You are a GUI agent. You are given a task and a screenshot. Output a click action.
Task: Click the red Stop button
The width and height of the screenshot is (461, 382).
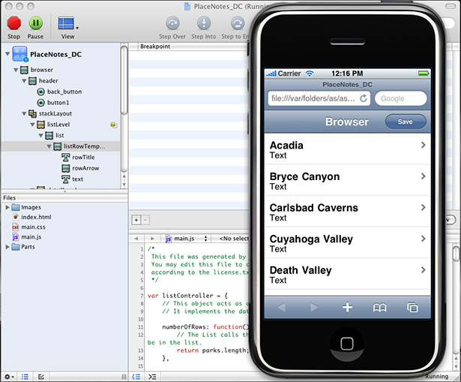(13, 23)
